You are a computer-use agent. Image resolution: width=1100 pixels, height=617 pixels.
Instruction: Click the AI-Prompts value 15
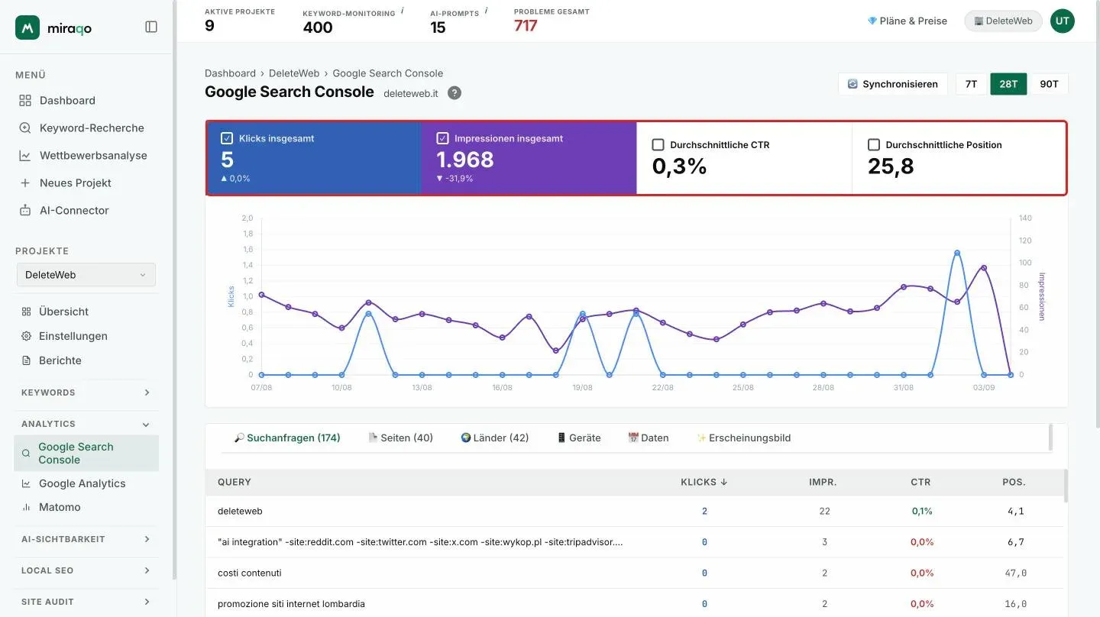(438, 27)
